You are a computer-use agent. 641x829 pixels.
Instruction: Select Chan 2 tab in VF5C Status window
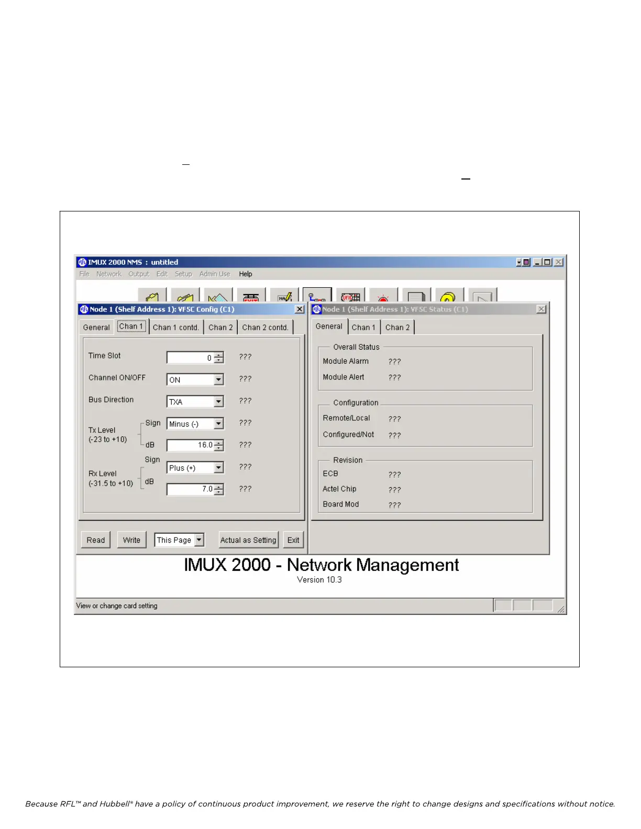(x=397, y=327)
